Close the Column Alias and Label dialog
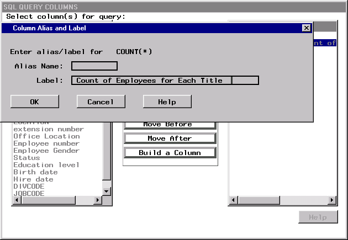The width and height of the screenshot is (348, 240). point(306,28)
